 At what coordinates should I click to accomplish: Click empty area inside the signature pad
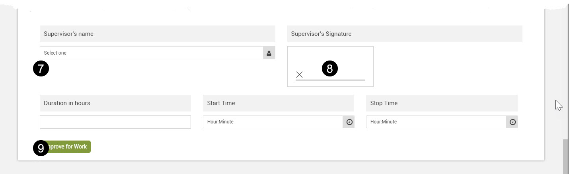(x=350, y=56)
